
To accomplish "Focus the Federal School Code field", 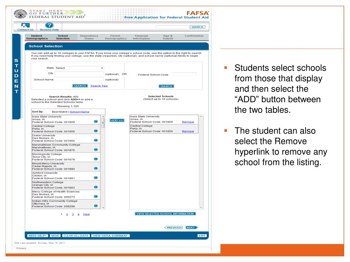I will 185,74.
